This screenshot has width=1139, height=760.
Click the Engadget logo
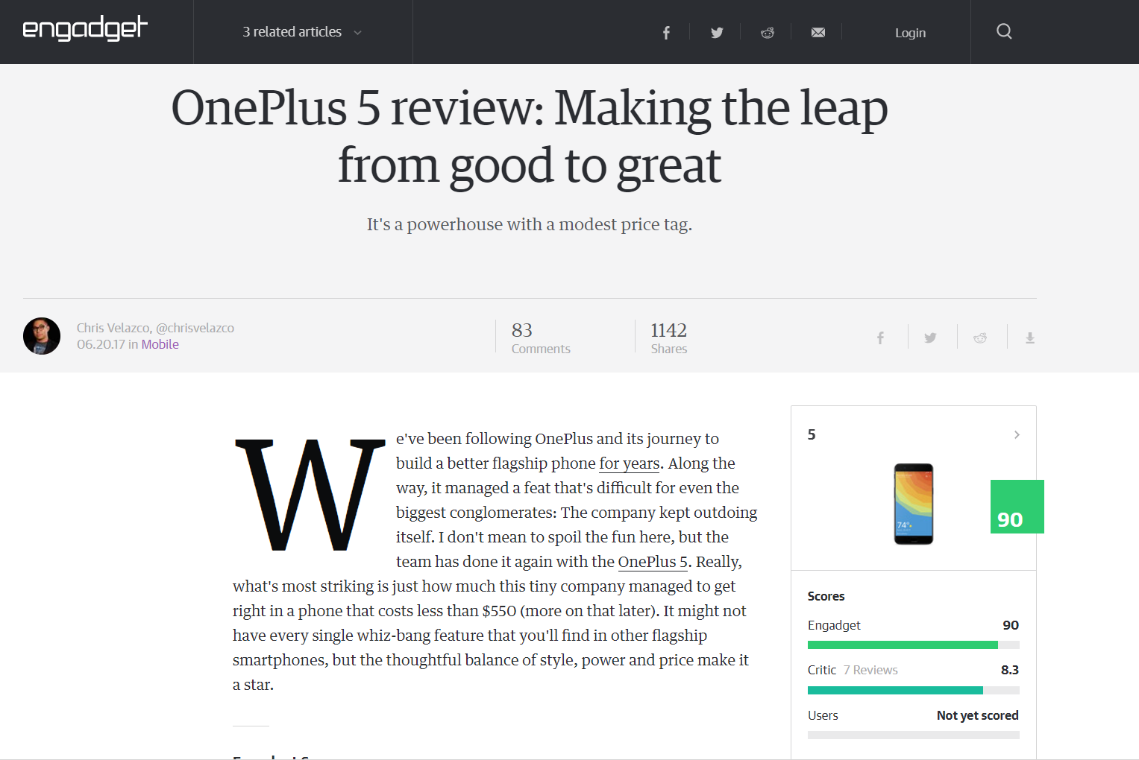tap(85, 29)
